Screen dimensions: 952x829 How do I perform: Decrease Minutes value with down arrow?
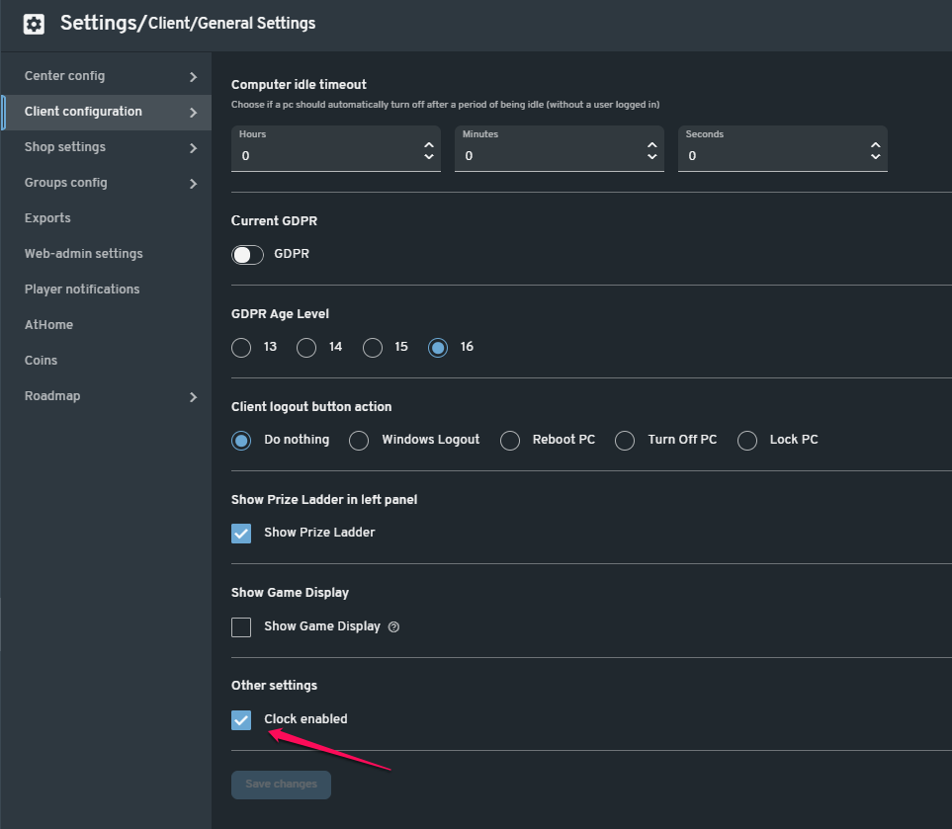652,156
